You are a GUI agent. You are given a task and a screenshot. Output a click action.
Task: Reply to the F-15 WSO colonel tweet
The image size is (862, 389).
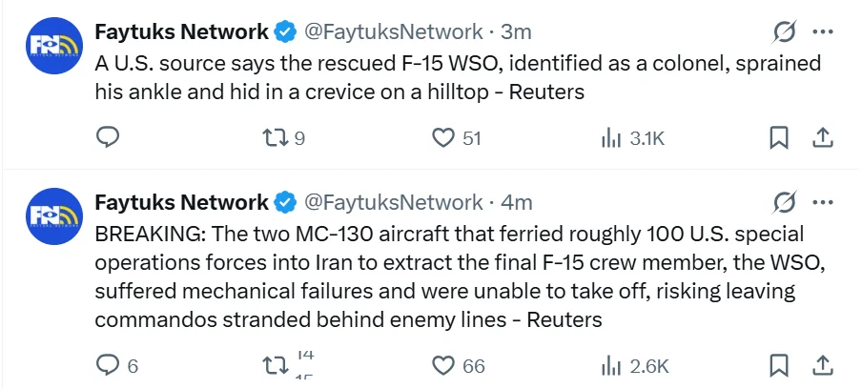109,138
